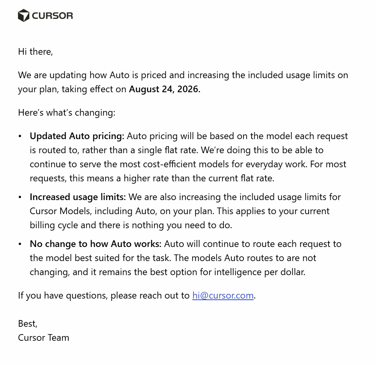Click the 'Best,' sign-off text
377x365 pixels.
(x=28, y=324)
